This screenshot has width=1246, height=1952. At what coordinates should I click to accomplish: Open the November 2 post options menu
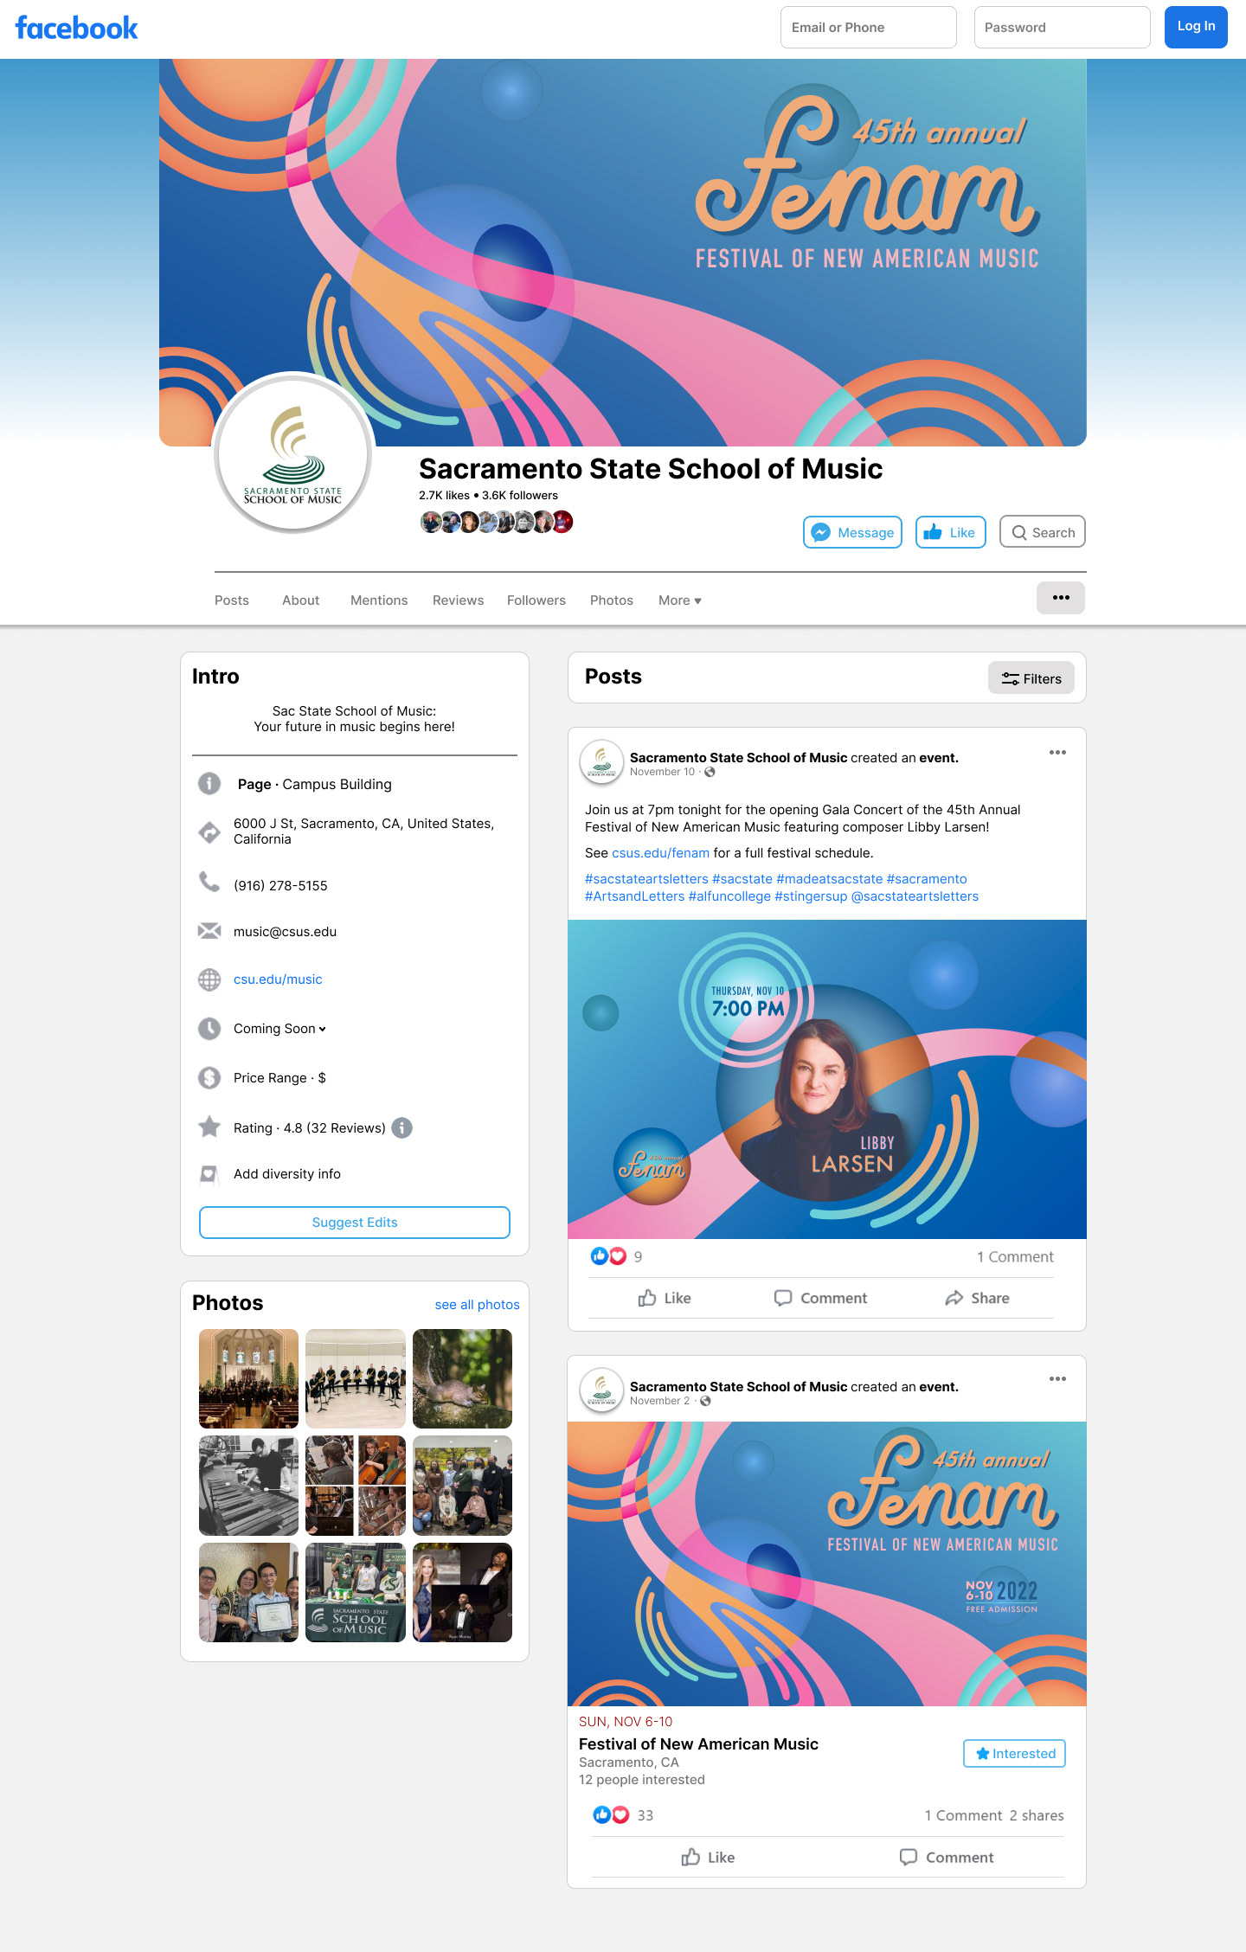[1057, 1379]
